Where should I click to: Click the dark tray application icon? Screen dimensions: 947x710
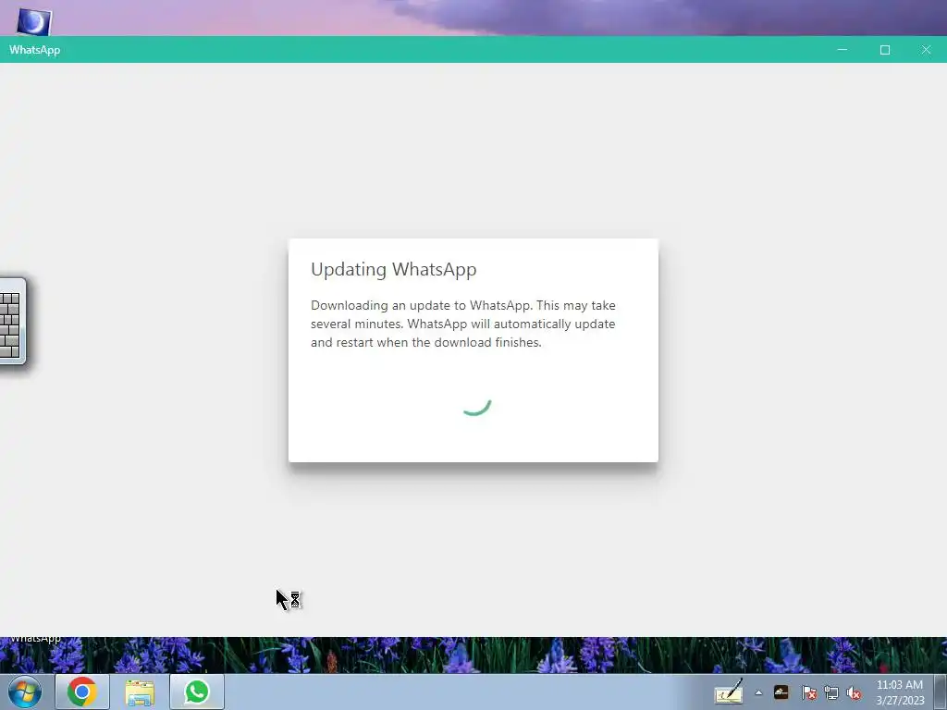(781, 692)
